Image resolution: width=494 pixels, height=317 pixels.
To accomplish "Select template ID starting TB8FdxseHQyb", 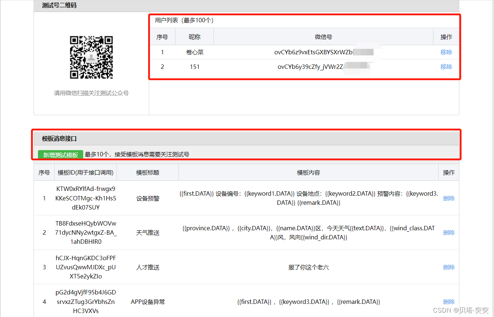I will (86, 232).
